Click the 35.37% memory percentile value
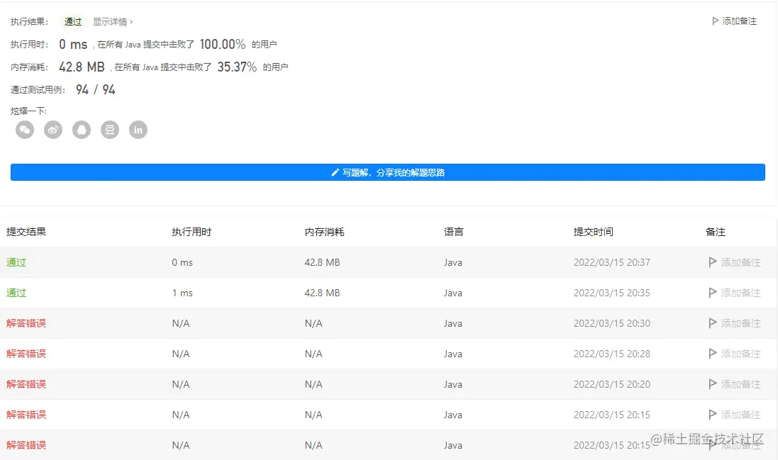The width and height of the screenshot is (778, 460). point(237,67)
